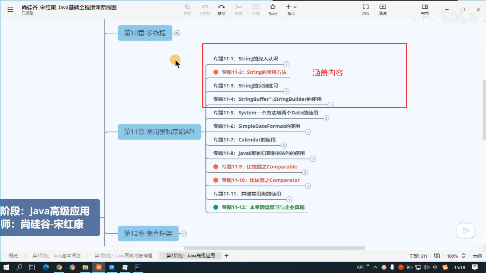Expand 第12章-集合框架 collapsed subtopics
486x273 pixels.
[184, 234]
